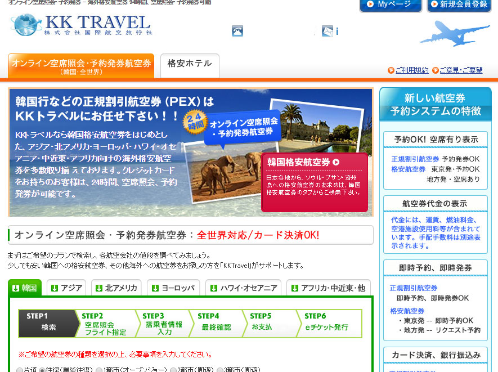Click the 予約OK! 空席有り表示 heading
This screenshot has width=498, height=372.
coord(436,140)
